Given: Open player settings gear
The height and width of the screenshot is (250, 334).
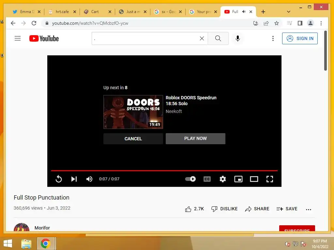Looking at the screenshot, I should [222, 179].
